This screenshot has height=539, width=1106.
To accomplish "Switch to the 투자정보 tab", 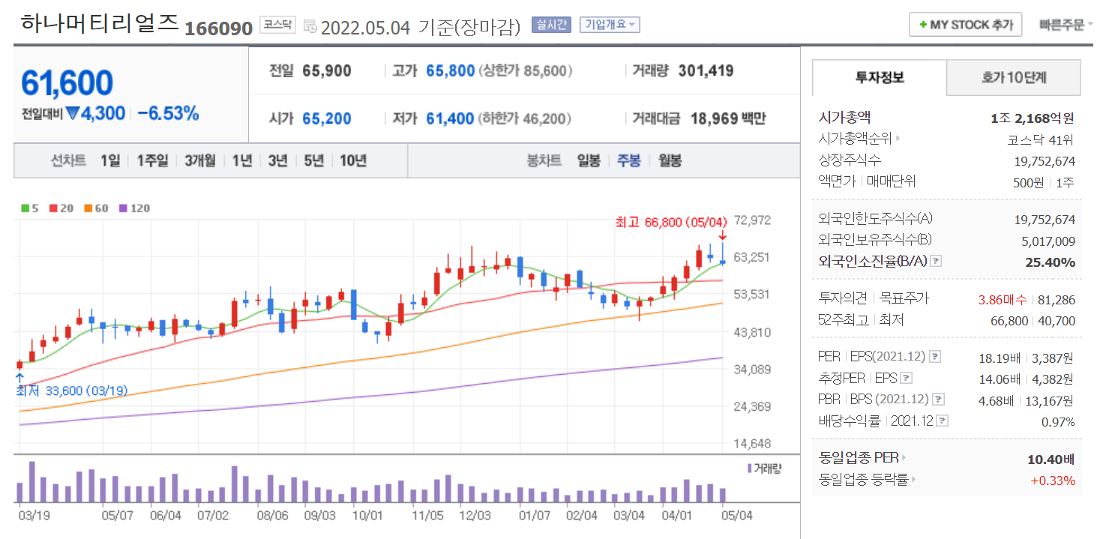I will pyautogui.click(x=880, y=77).
